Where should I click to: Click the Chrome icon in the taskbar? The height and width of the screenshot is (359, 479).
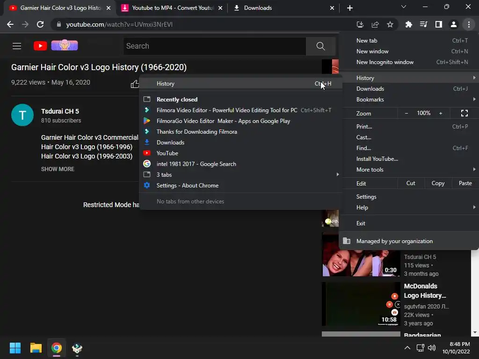tap(56, 348)
